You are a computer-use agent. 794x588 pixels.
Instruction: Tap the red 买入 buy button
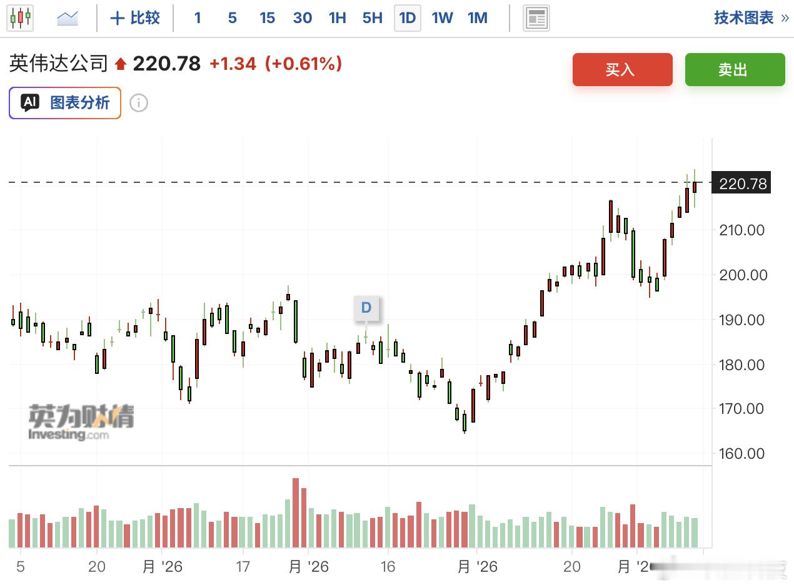pyautogui.click(x=622, y=69)
